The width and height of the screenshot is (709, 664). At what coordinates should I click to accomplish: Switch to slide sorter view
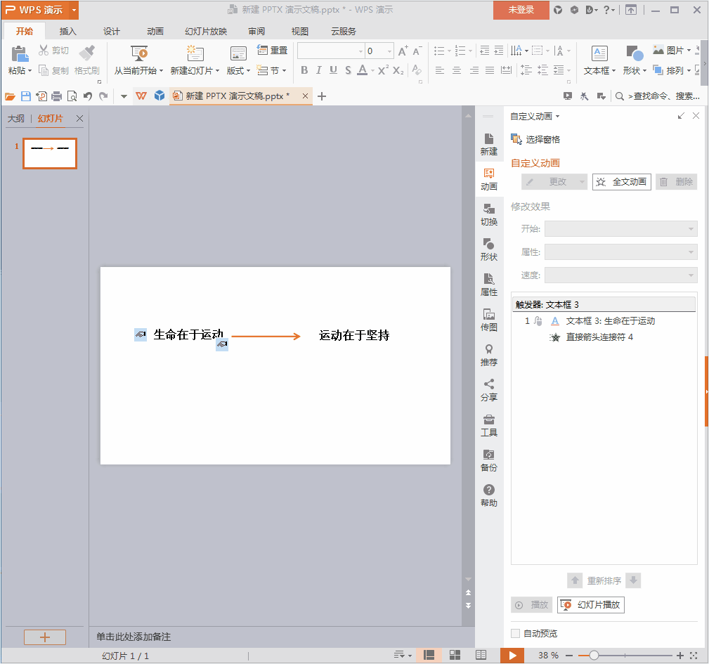tap(455, 655)
